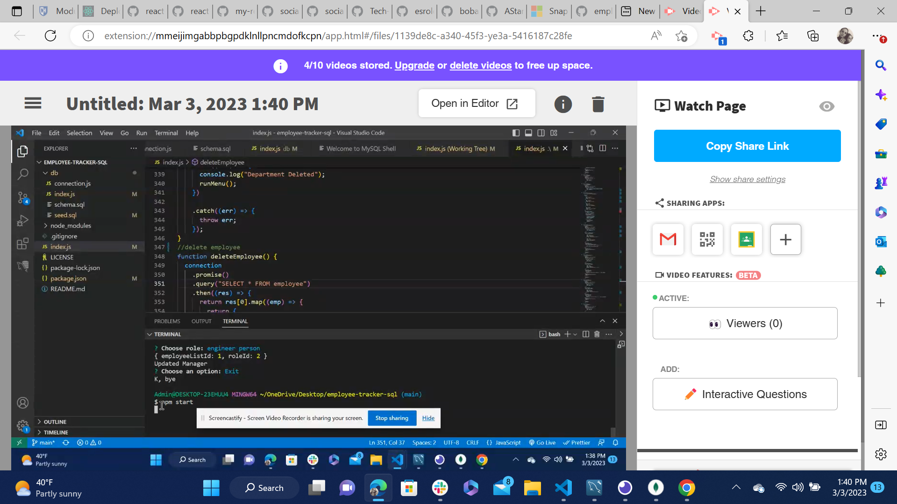Collapse the terminal panel with its chevron

tap(602, 321)
